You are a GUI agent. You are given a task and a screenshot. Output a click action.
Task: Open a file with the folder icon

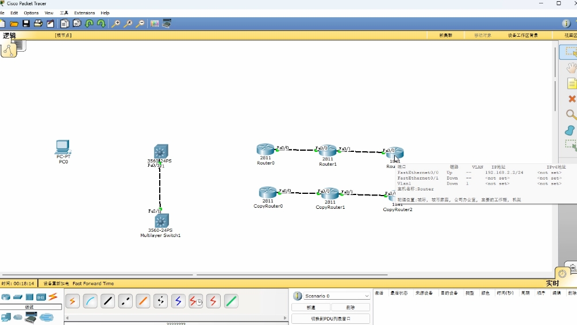click(x=14, y=24)
